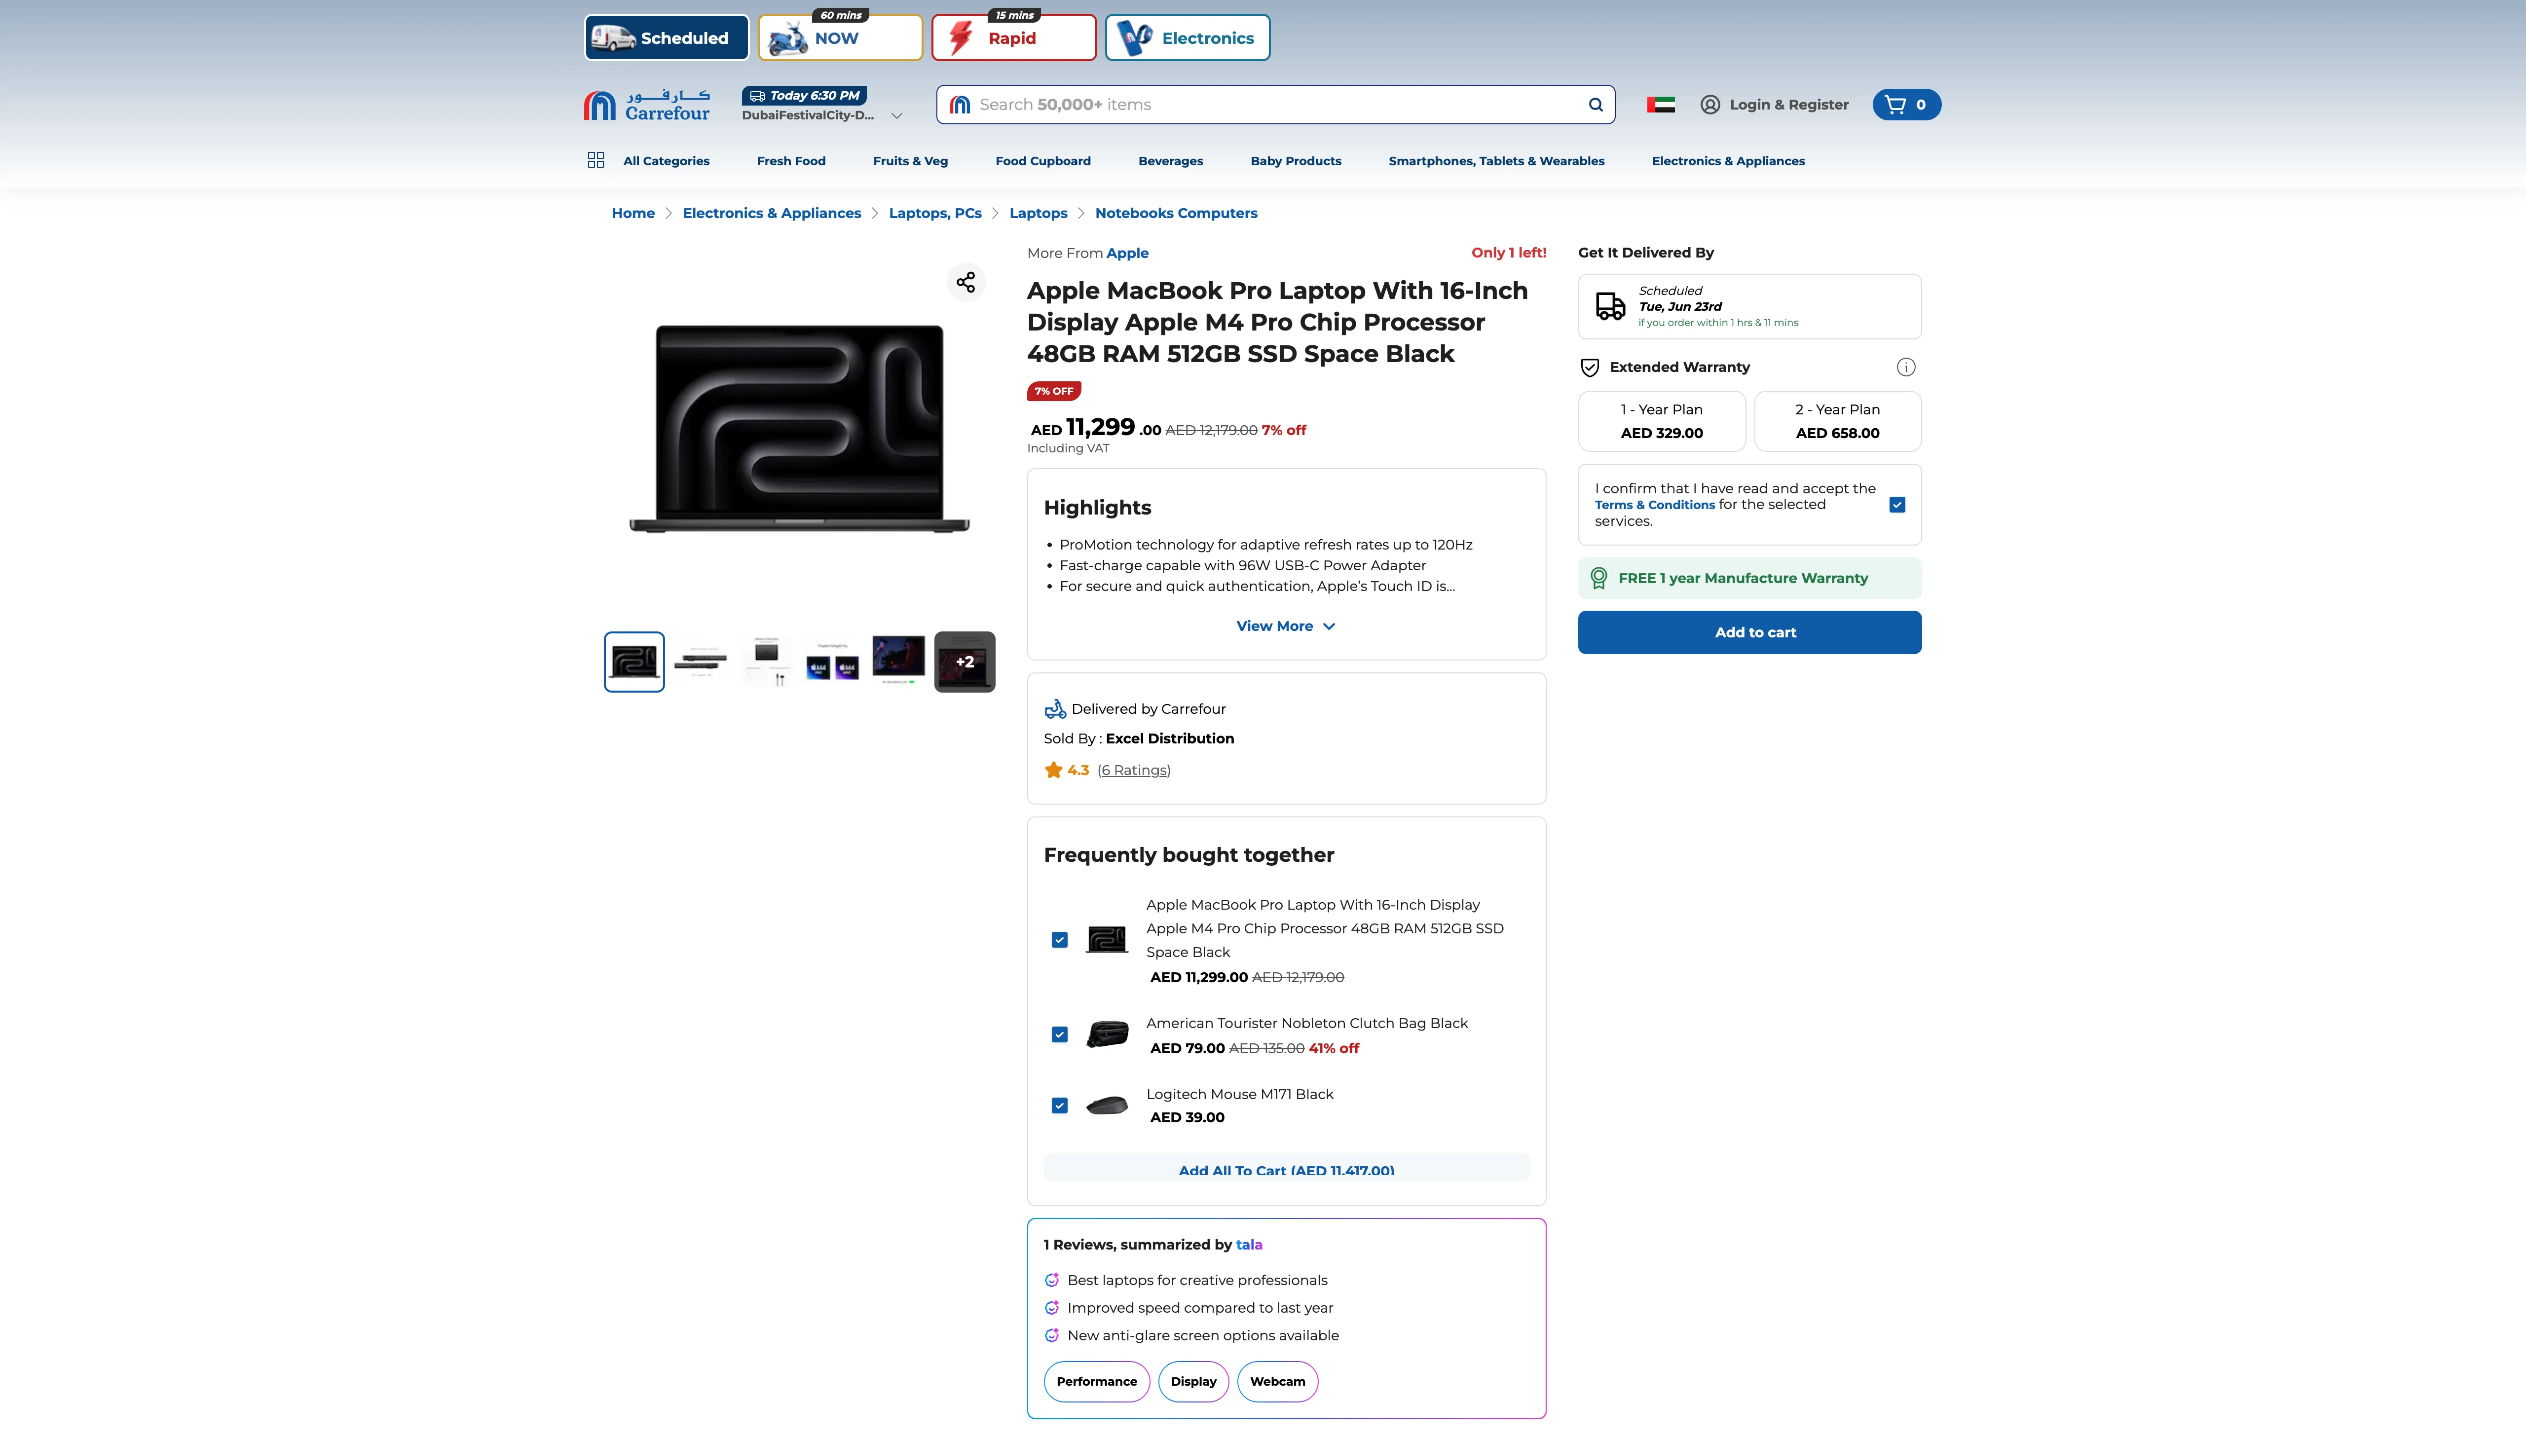Open the Fresh Food menu
Image resolution: width=2526 pixels, height=1437 pixels.
tap(790, 161)
